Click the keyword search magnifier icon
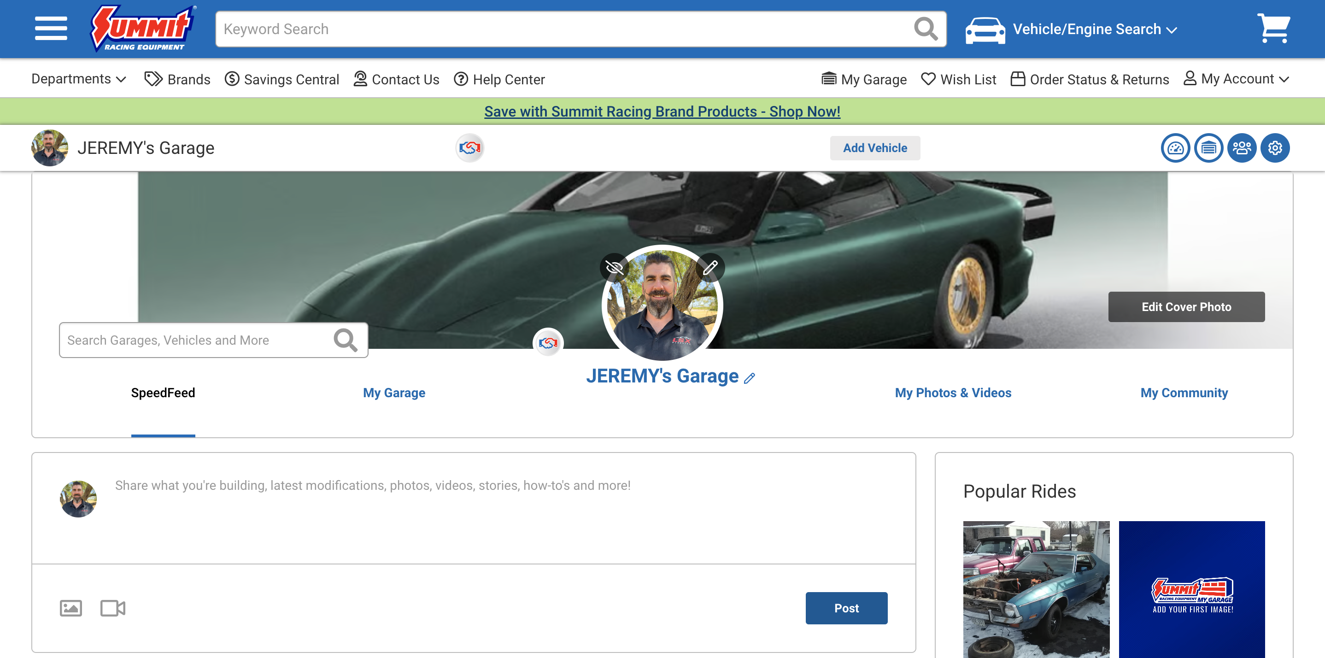Viewport: 1325px width, 658px height. [926, 29]
